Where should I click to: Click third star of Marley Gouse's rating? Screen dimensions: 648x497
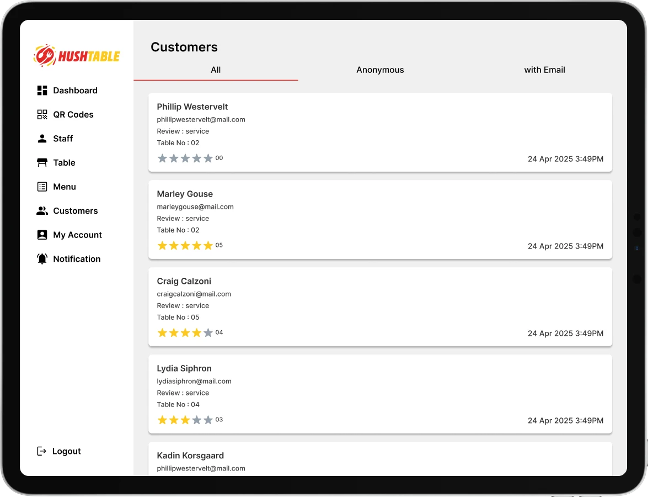pyautogui.click(x=185, y=245)
